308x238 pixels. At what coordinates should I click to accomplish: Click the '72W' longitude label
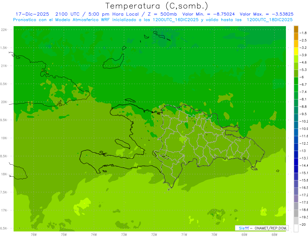pos(154,235)
